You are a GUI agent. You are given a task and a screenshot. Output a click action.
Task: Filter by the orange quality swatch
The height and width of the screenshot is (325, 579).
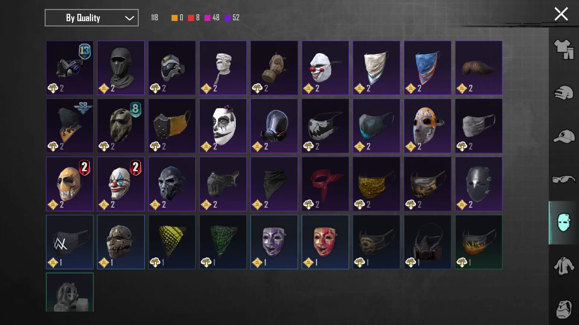174,18
